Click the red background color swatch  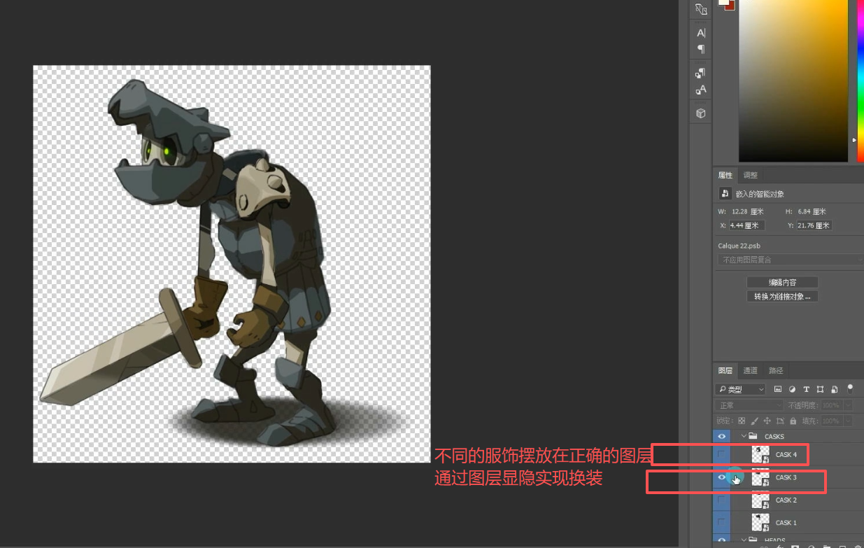(731, 6)
